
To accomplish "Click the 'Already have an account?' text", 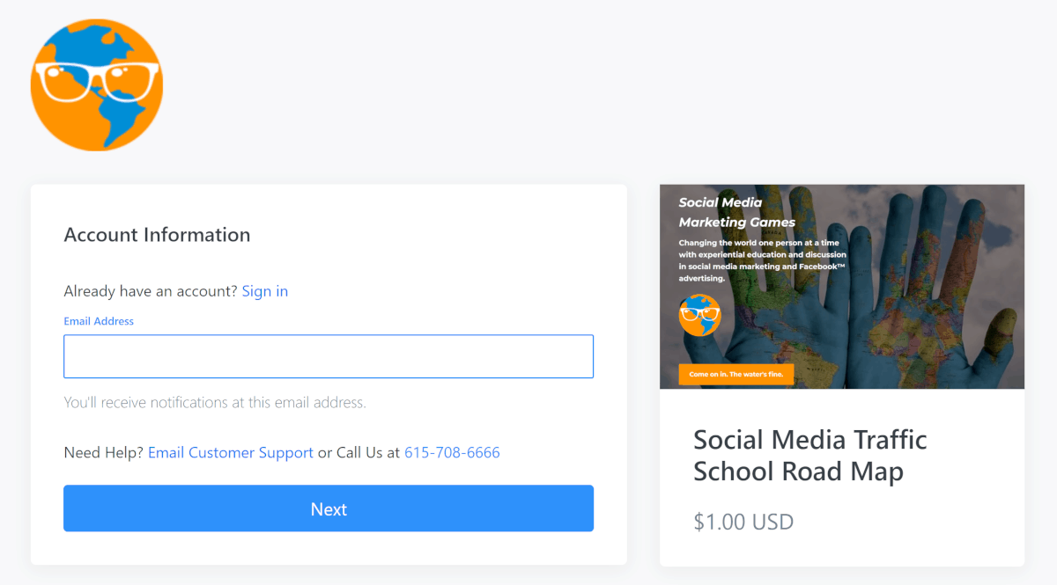I will tap(151, 291).
